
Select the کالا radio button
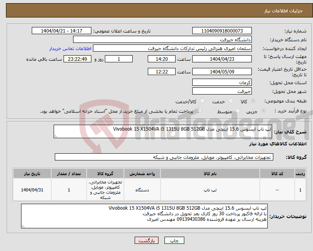253,101
